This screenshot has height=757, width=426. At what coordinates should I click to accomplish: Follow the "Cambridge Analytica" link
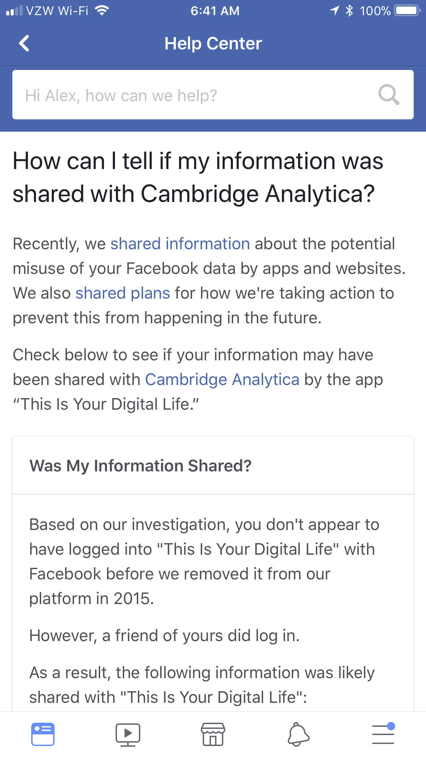tap(222, 380)
